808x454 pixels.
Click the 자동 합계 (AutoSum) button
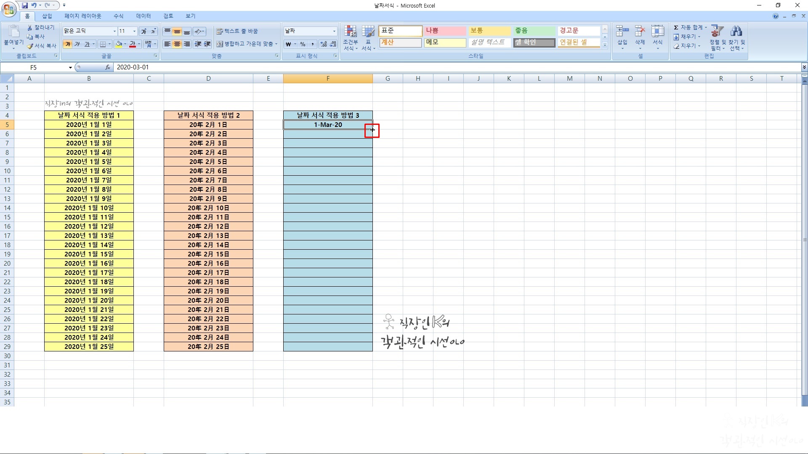688,27
